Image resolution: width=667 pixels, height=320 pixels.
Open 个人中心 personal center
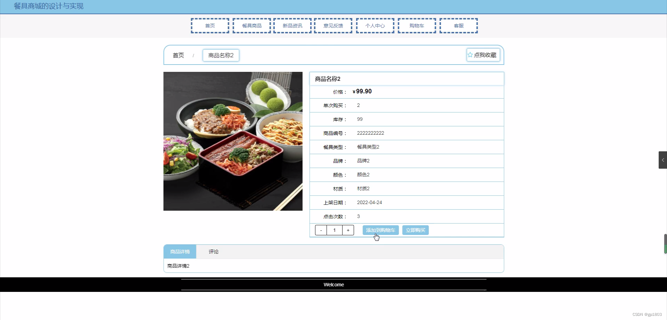tap(374, 25)
